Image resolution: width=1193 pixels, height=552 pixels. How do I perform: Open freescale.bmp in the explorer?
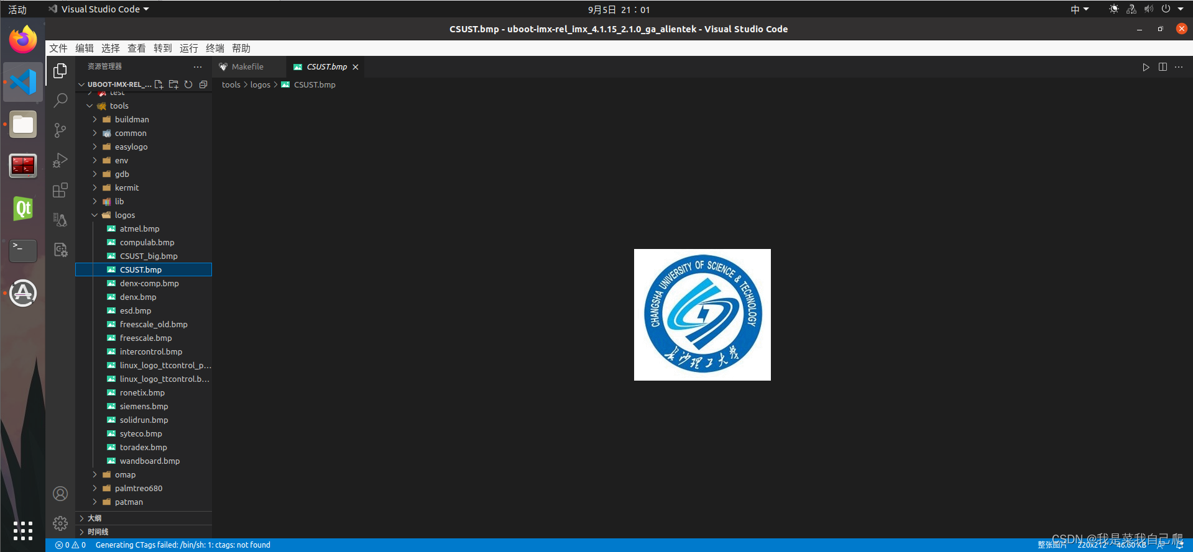tap(144, 338)
